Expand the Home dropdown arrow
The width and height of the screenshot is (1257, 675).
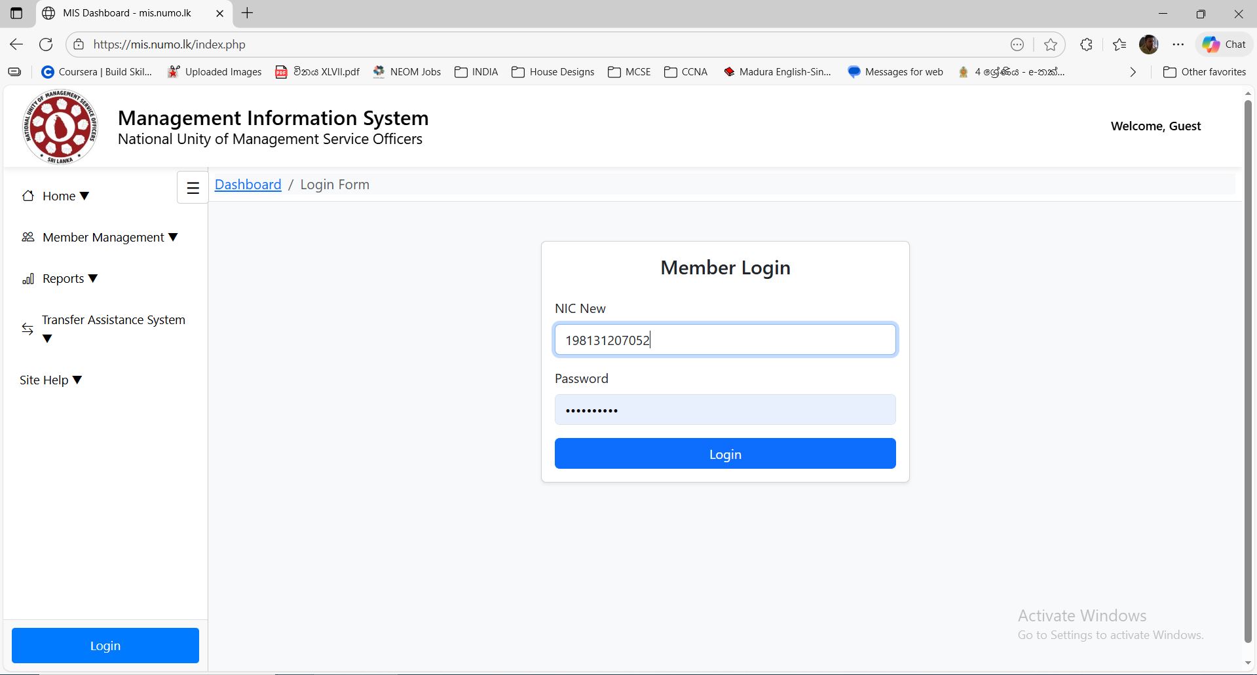[84, 195]
